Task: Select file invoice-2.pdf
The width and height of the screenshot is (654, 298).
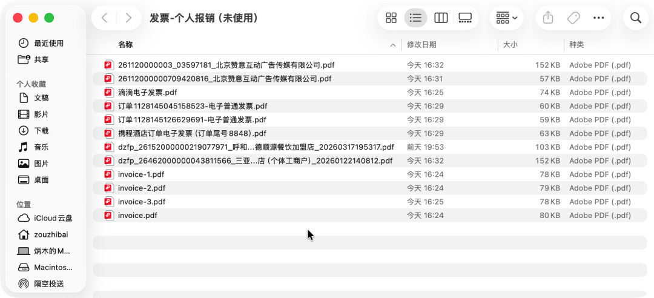Action: click(369, 188)
